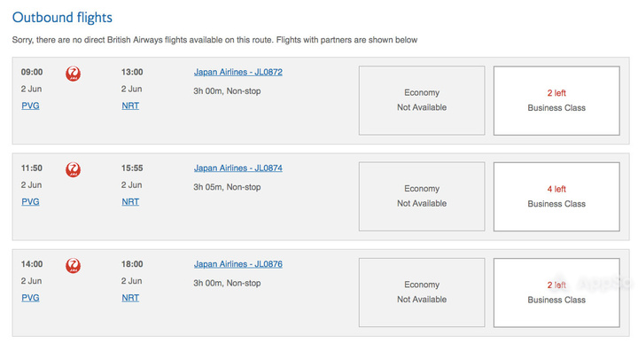Open the NRT airport link for the 13:00 arrival

click(130, 106)
